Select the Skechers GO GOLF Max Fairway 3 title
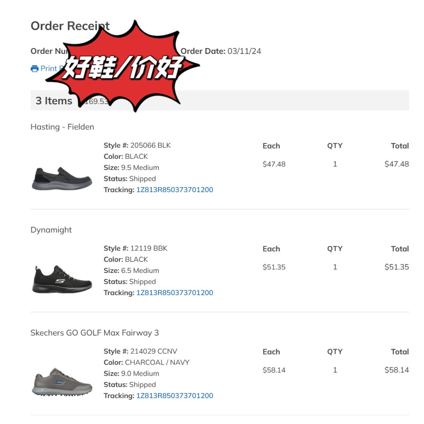 (x=95, y=333)
